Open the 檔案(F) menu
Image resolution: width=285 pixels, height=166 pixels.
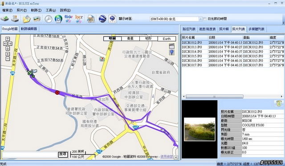coord(7,10)
